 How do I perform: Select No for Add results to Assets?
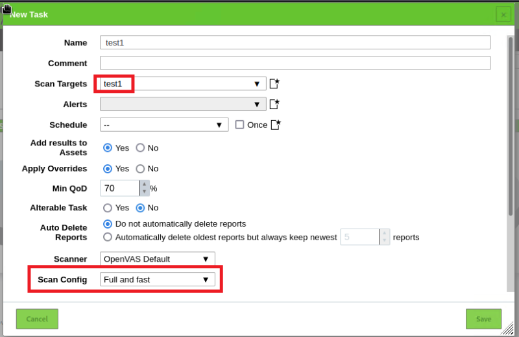point(140,147)
